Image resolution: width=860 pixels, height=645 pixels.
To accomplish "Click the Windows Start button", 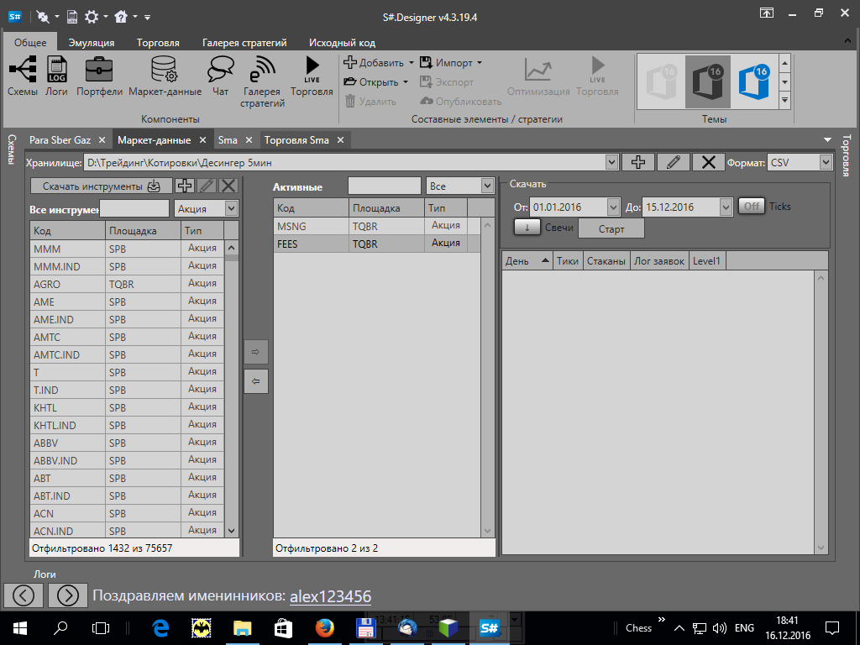I will click(x=19, y=628).
